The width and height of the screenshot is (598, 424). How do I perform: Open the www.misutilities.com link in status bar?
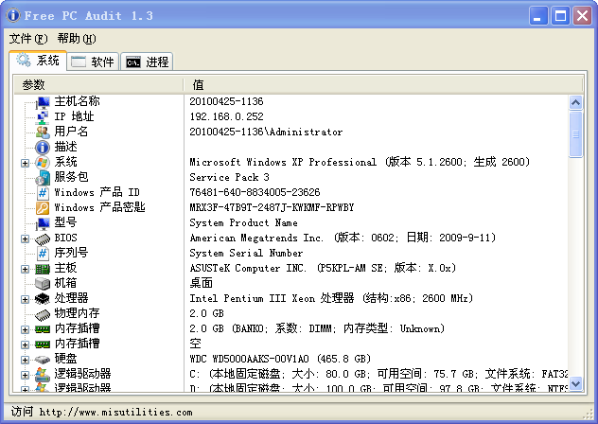coord(115,412)
